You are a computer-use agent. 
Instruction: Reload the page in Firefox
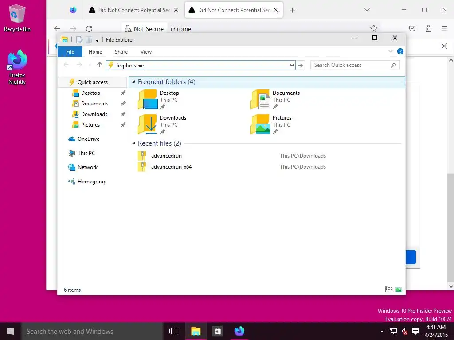89,29
